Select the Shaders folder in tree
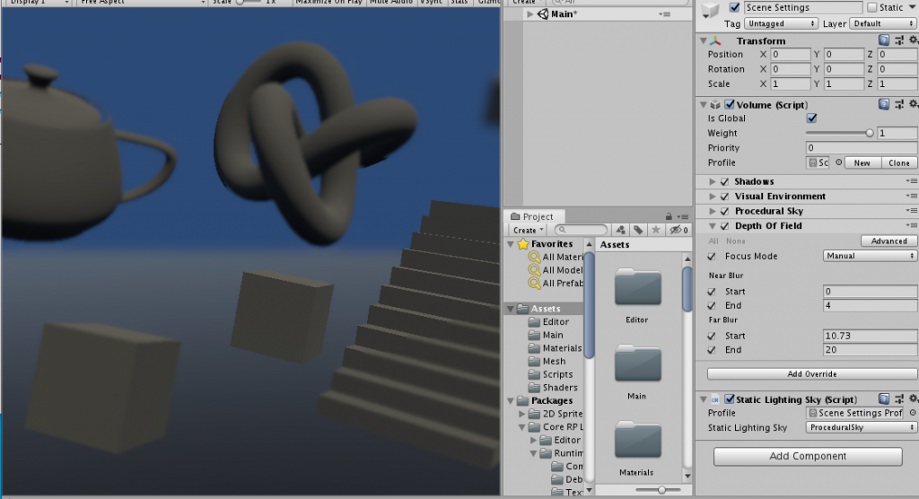Viewport: 919px width, 499px height. [560, 387]
